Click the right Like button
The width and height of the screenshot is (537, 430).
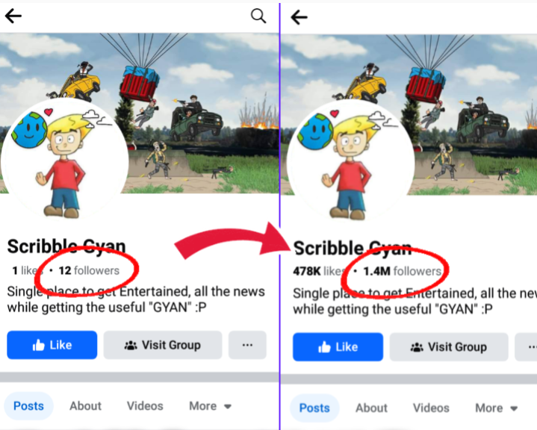tap(338, 347)
